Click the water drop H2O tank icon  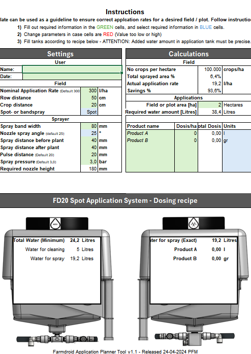[x=55, y=224]
